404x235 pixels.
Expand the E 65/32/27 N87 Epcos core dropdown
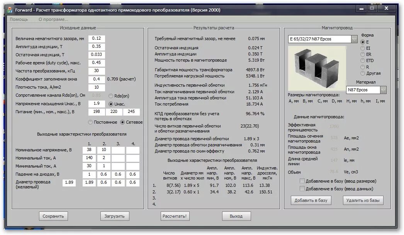pos(354,39)
